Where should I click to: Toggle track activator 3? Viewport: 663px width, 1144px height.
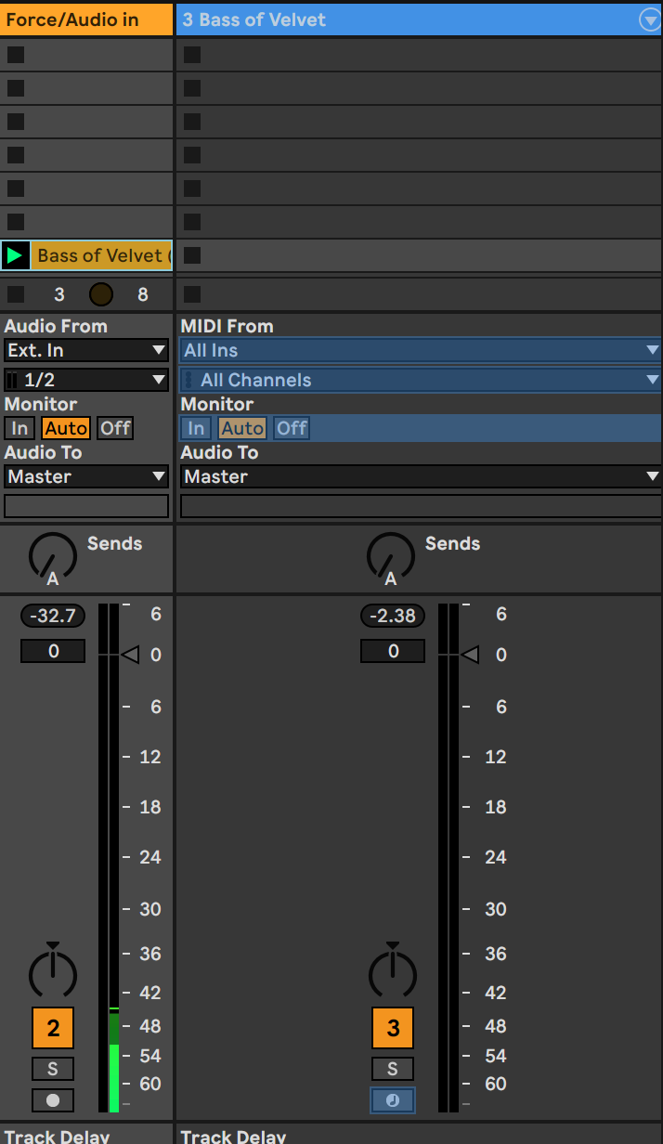click(x=393, y=1028)
